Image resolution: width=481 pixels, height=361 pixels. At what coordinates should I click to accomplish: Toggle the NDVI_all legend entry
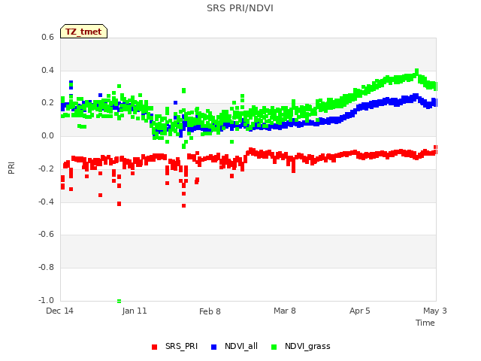pyautogui.click(x=234, y=346)
